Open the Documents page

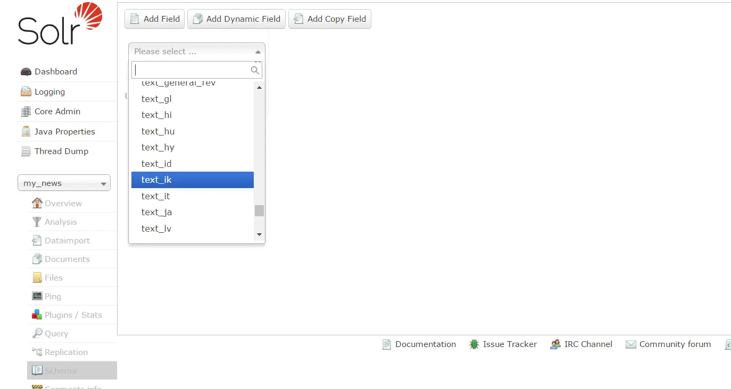click(x=67, y=259)
